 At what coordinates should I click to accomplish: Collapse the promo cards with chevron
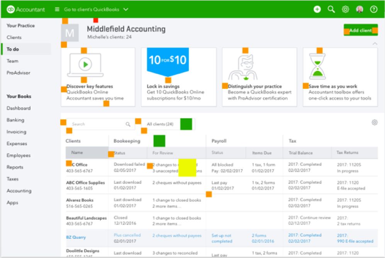coord(374,44)
